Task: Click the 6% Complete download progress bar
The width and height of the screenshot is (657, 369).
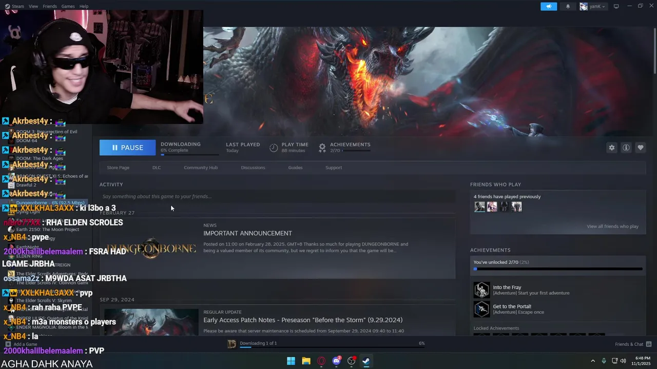Action: [189, 154]
